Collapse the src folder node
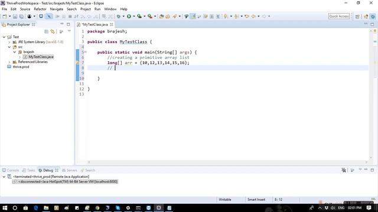The width and height of the screenshot is (378, 212). pyautogui.click(x=9, y=47)
